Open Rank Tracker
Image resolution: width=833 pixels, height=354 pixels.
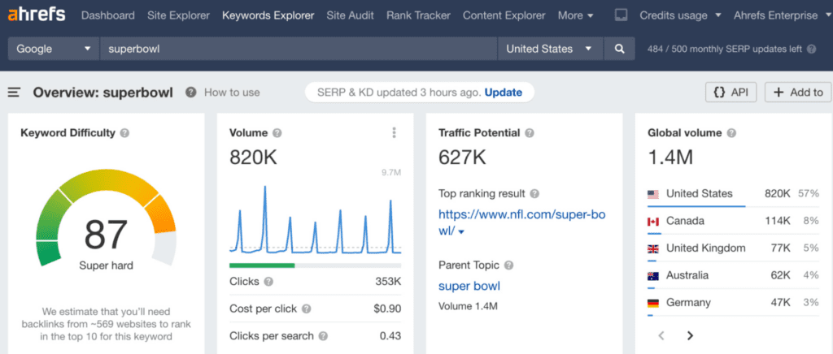point(419,15)
